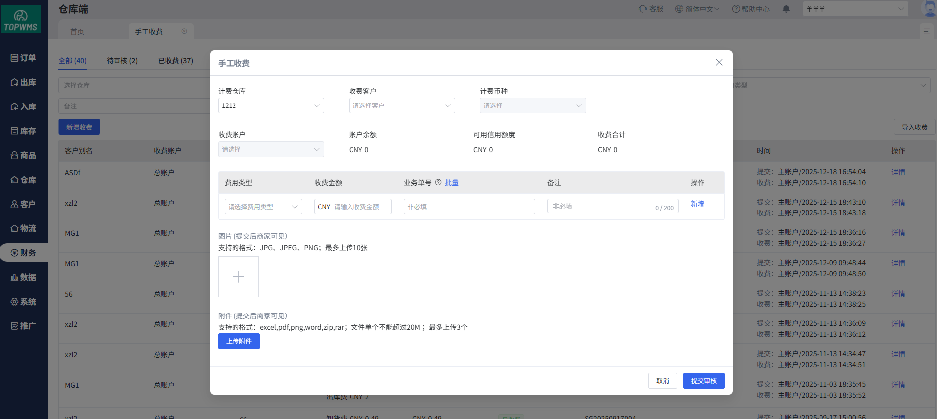
Task: Click the charge amount input field
Action: coord(359,207)
